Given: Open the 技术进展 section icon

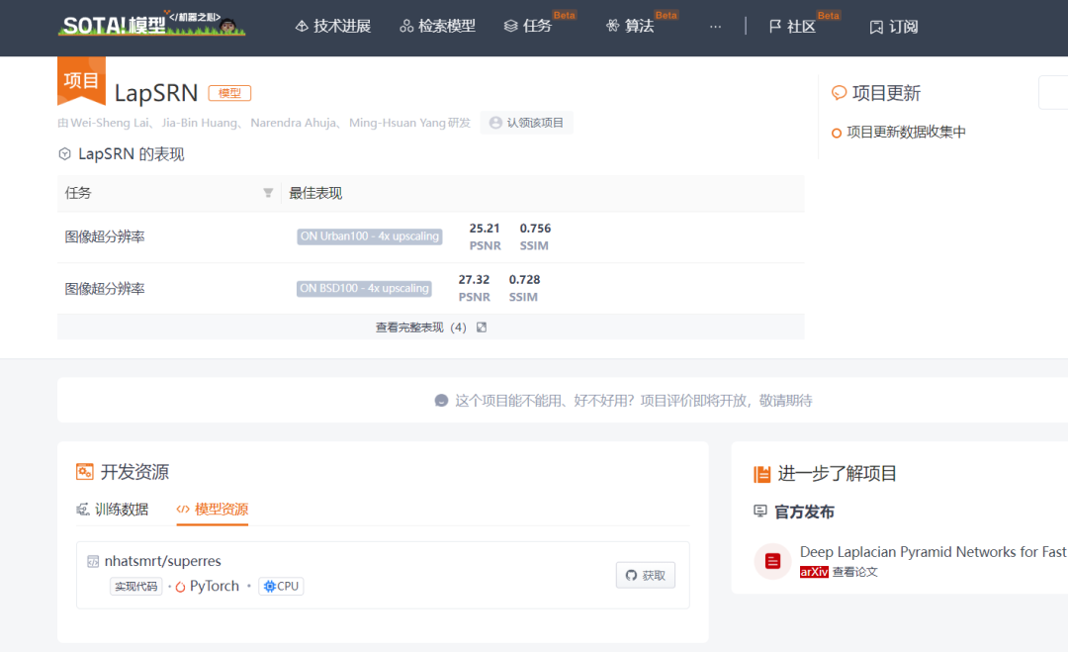Looking at the screenshot, I should click(x=303, y=25).
